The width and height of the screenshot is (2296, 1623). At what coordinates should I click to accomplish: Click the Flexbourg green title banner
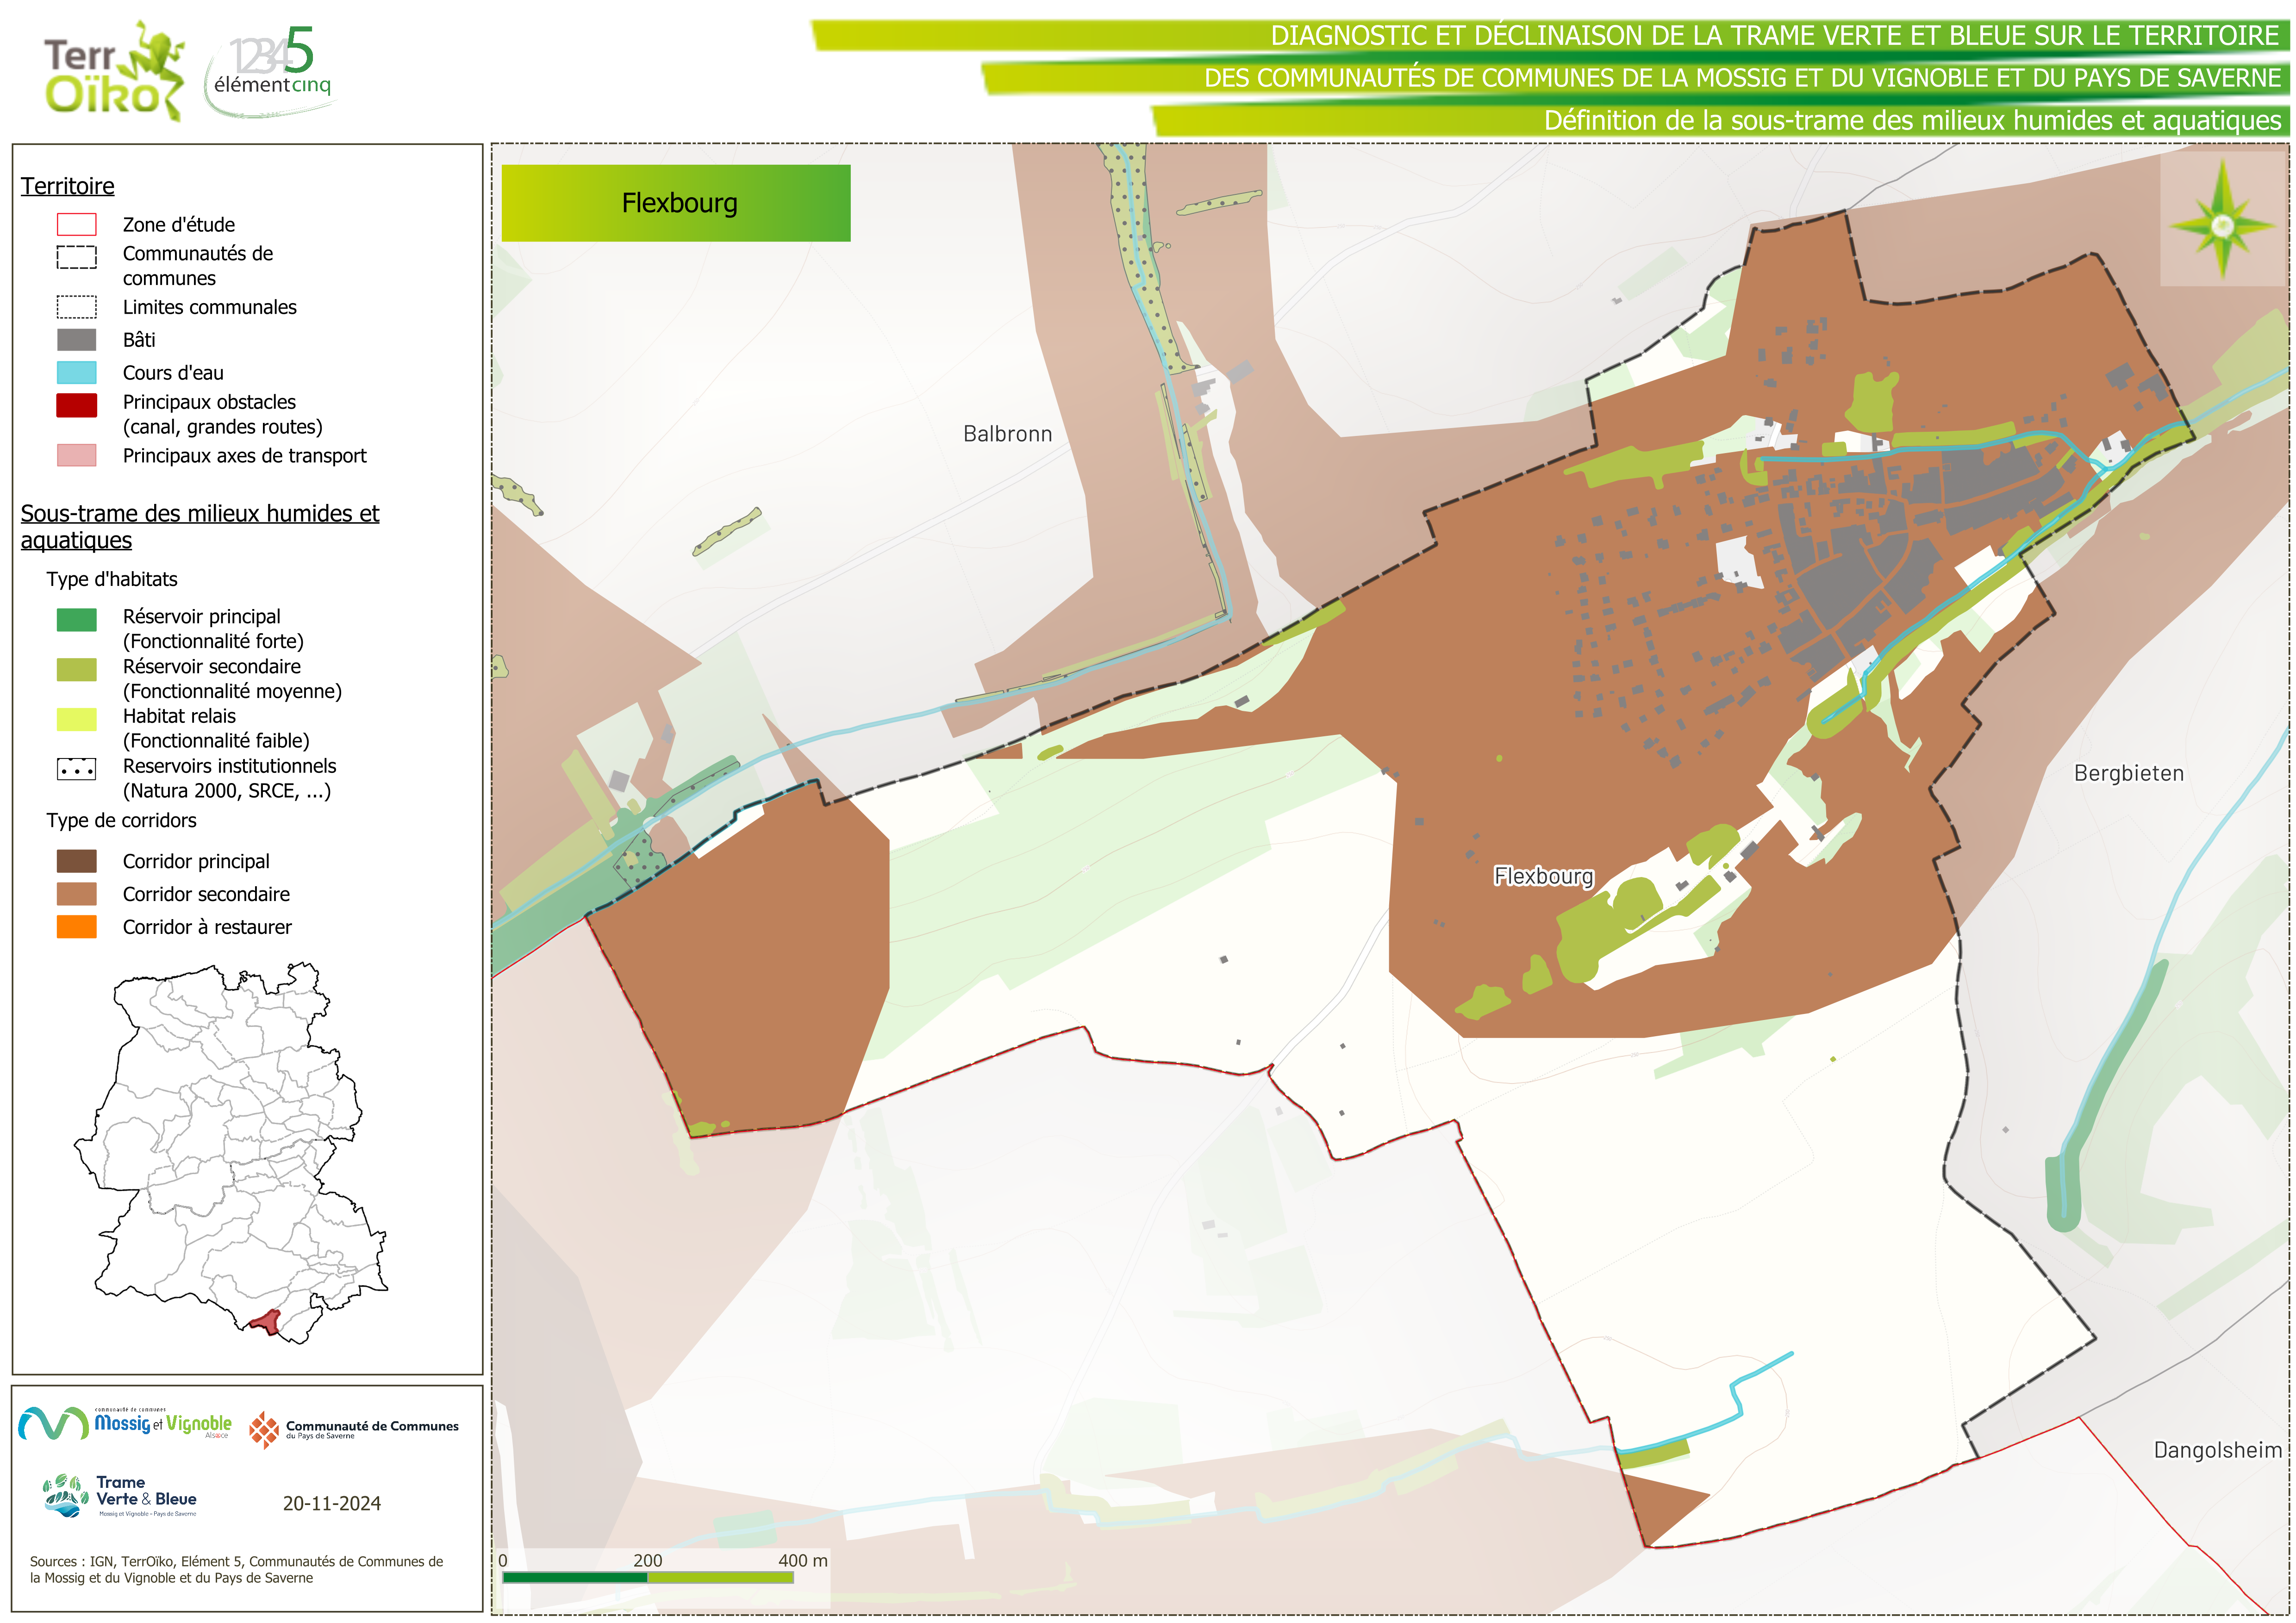[x=676, y=203]
